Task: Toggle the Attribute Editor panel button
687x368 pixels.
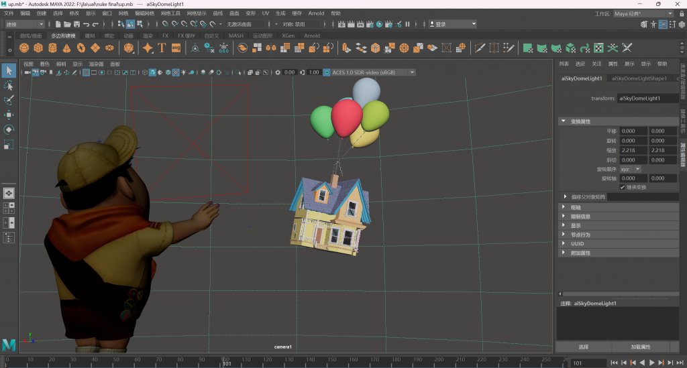Action: click(663, 25)
